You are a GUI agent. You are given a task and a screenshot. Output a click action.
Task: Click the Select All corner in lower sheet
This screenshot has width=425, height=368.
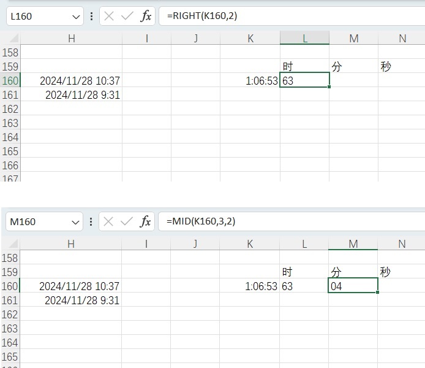click(x=13, y=244)
